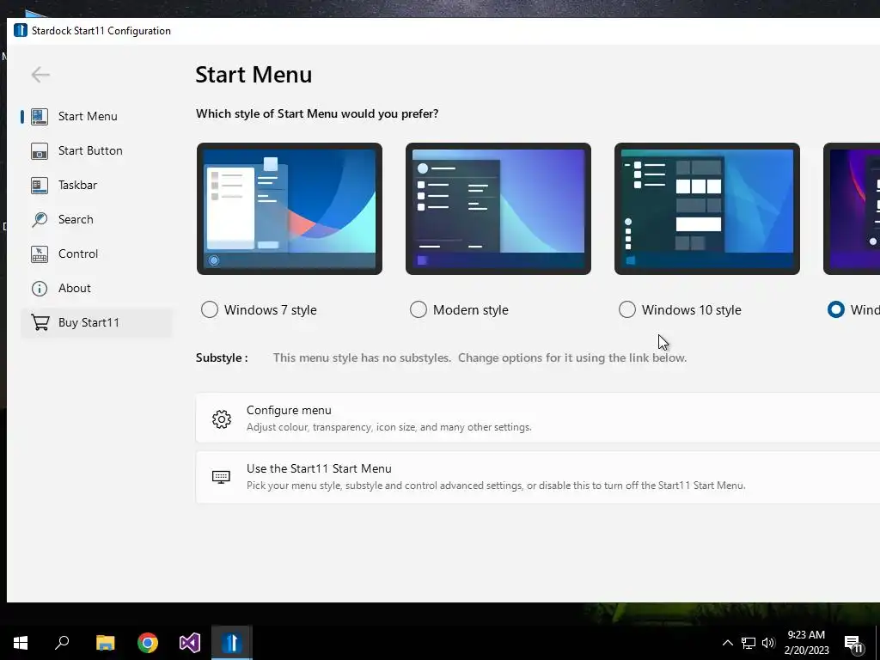Open the notification center icon
The height and width of the screenshot is (660, 880).
[x=853, y=645]
